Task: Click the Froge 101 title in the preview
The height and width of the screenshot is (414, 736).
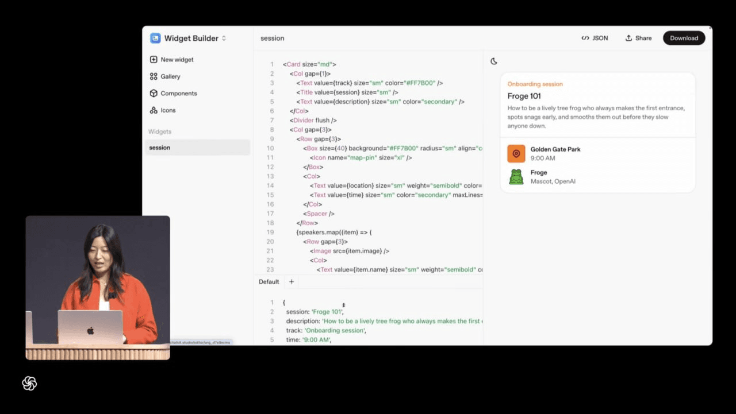Action: [x=524, y=96]
